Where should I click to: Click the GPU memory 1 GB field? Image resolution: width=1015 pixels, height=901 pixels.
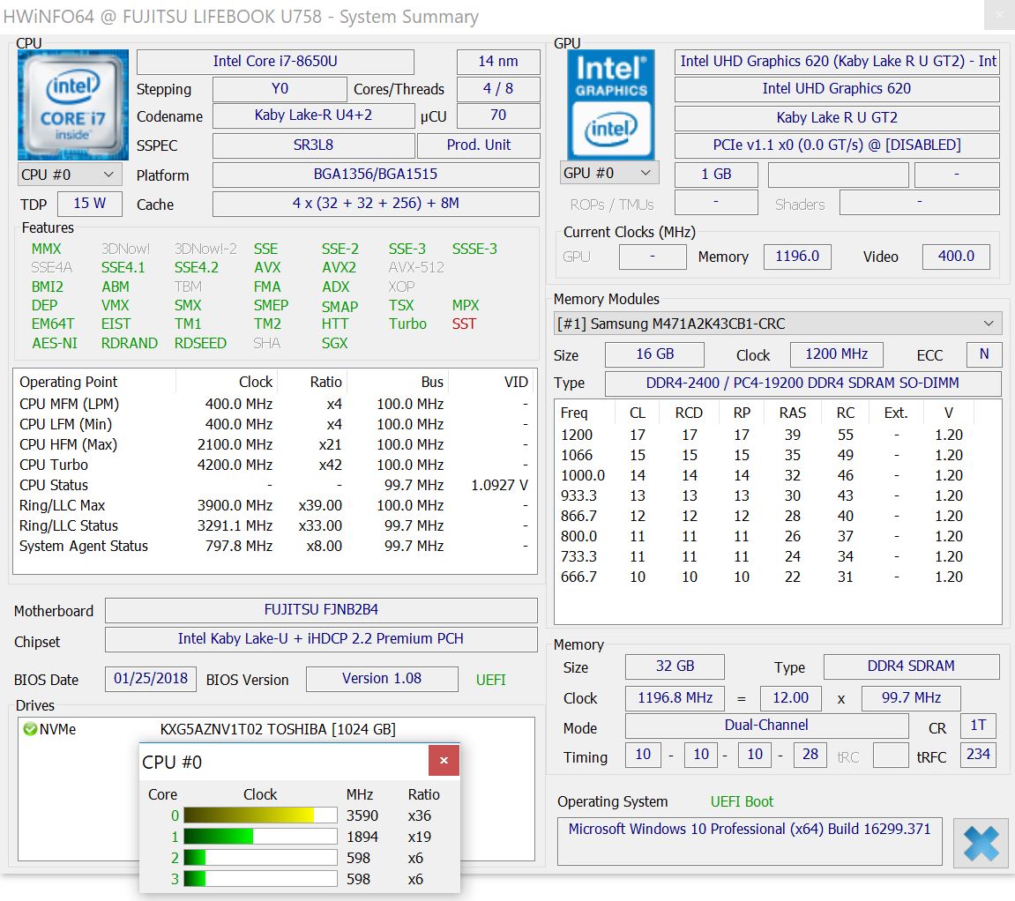tap(716, 175)
